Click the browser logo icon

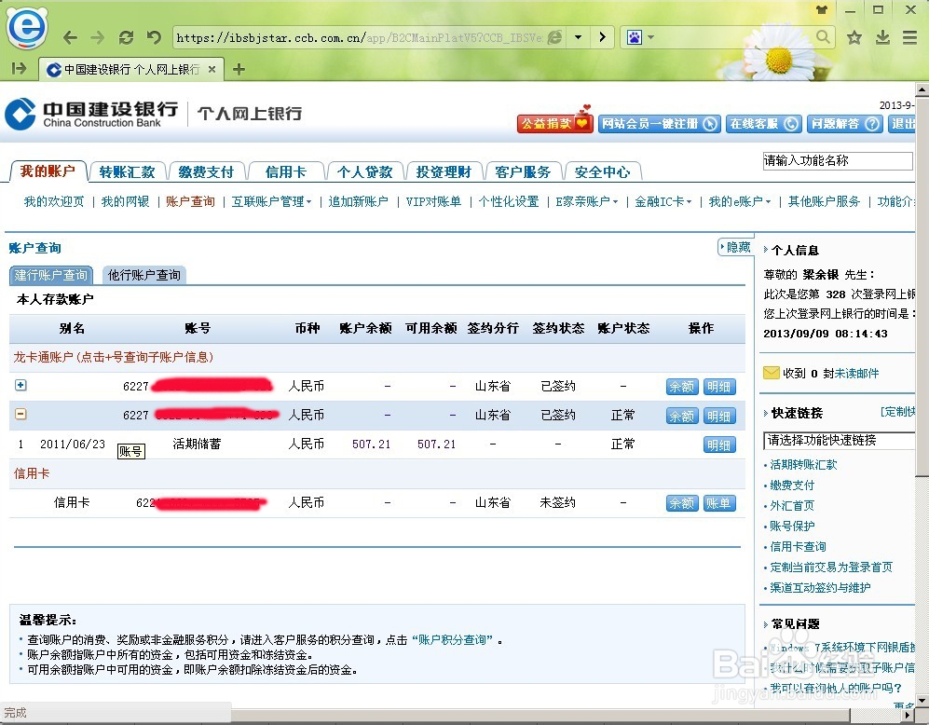pyautogui.click(x=27, y=27)
